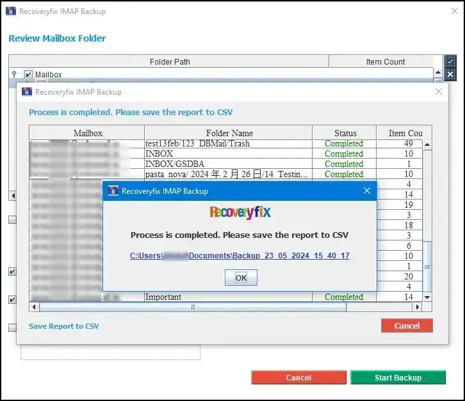Click item count 18 cell
Image resolution: width=465 pixels, height=401 pixels.
[x=400, y=225]
